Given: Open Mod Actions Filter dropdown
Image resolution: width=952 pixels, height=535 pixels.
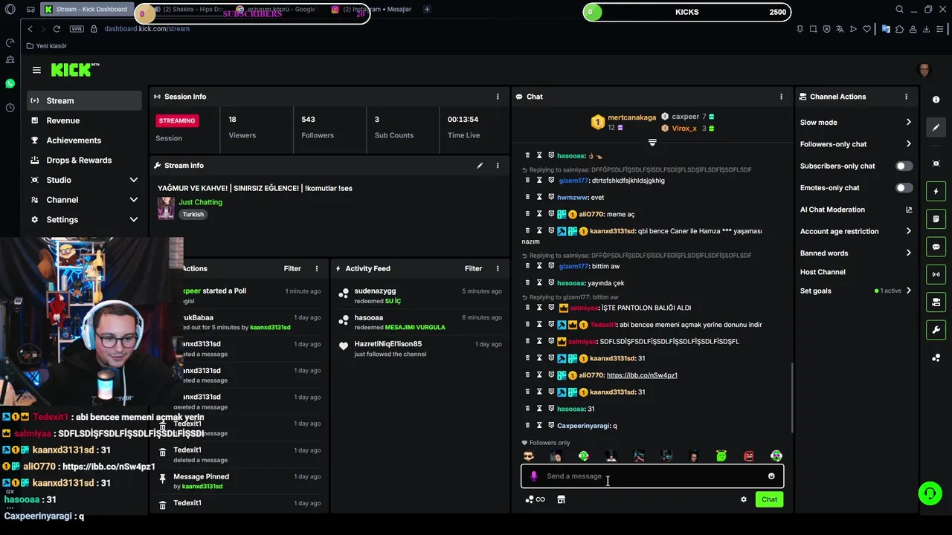Looking at the screenshot, I should tap(292, 268).
